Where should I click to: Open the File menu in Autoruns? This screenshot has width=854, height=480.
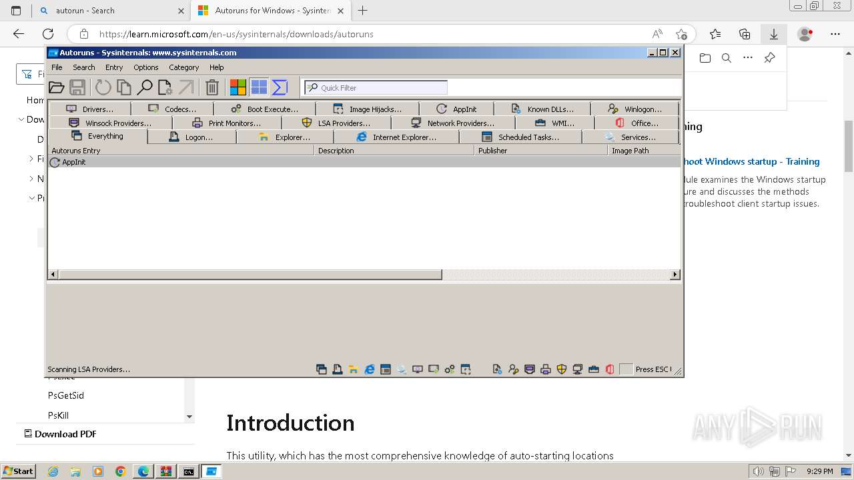pyautogui.click(x=57, y=67)
